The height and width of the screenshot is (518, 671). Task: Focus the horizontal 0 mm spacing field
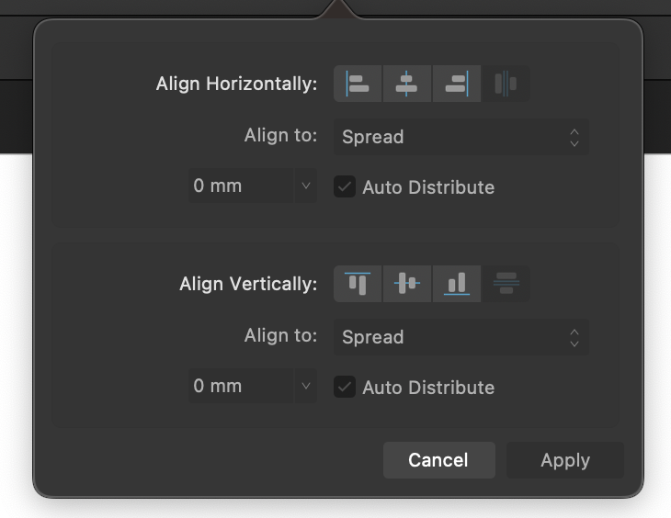click(x=241, y=186)
